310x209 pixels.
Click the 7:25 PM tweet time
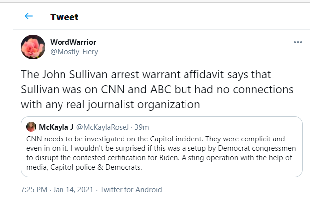tap(35, 190)
